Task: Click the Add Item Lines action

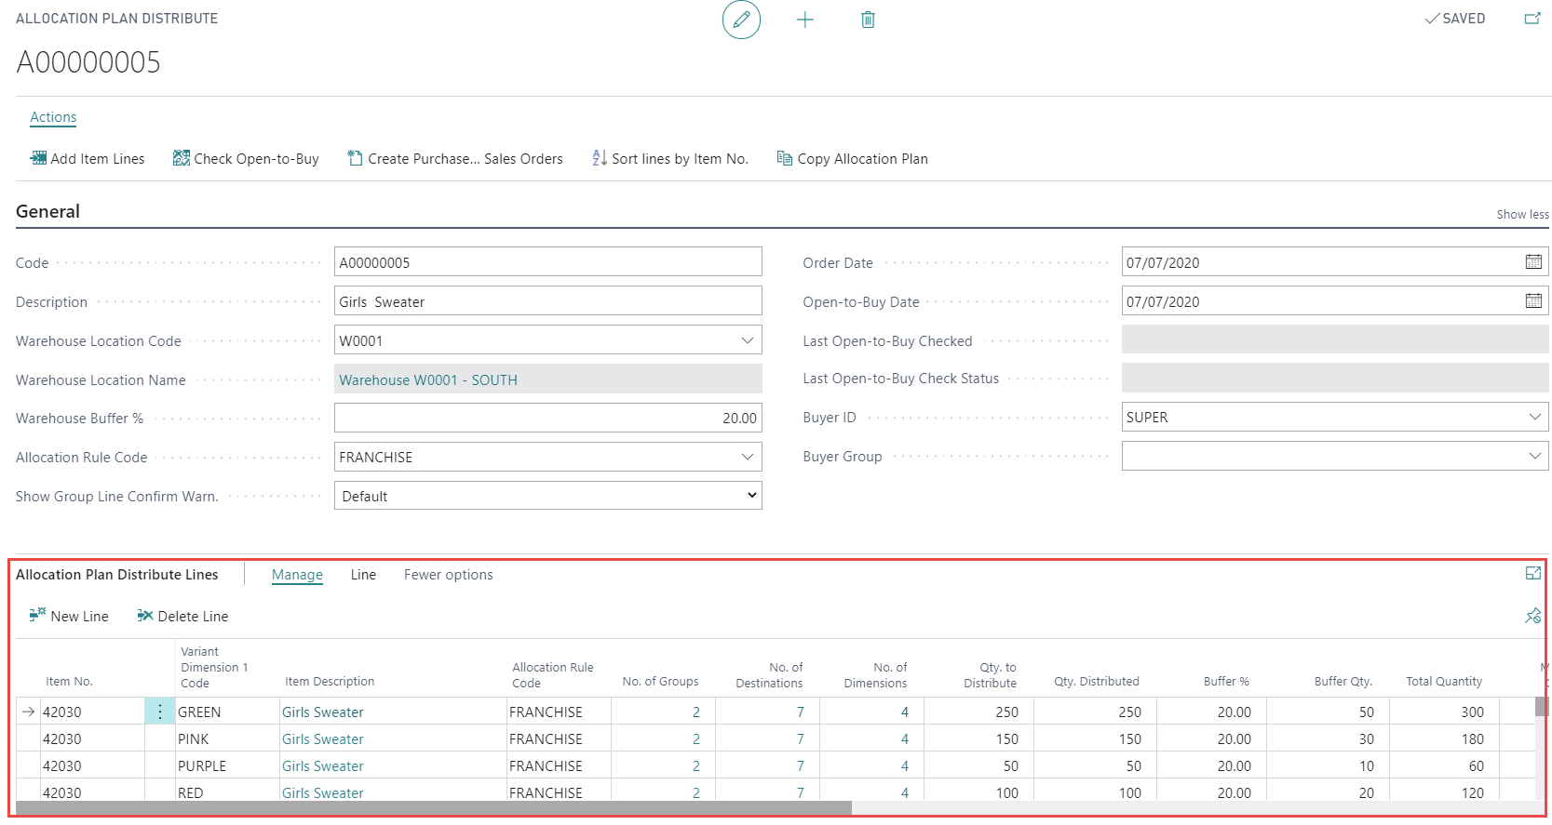Action: coord(88,159)
